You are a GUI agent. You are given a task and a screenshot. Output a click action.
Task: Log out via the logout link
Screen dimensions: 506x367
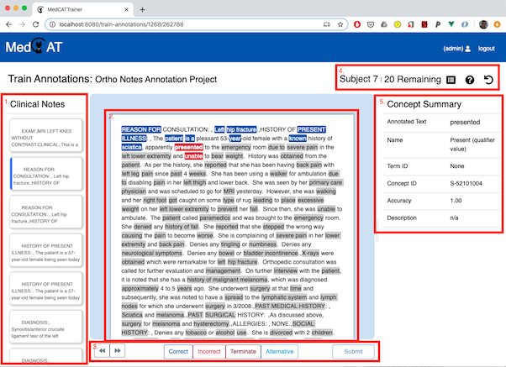(486, 49)
